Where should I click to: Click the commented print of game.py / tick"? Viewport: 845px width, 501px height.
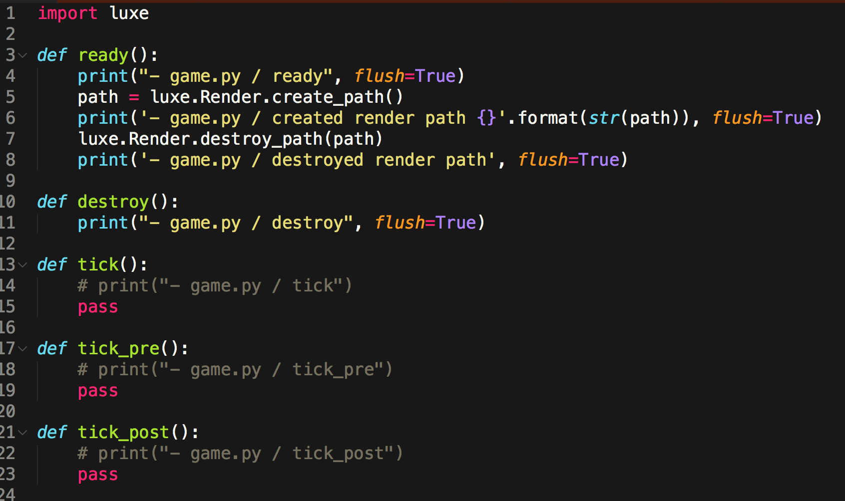(x=215, y=286)
